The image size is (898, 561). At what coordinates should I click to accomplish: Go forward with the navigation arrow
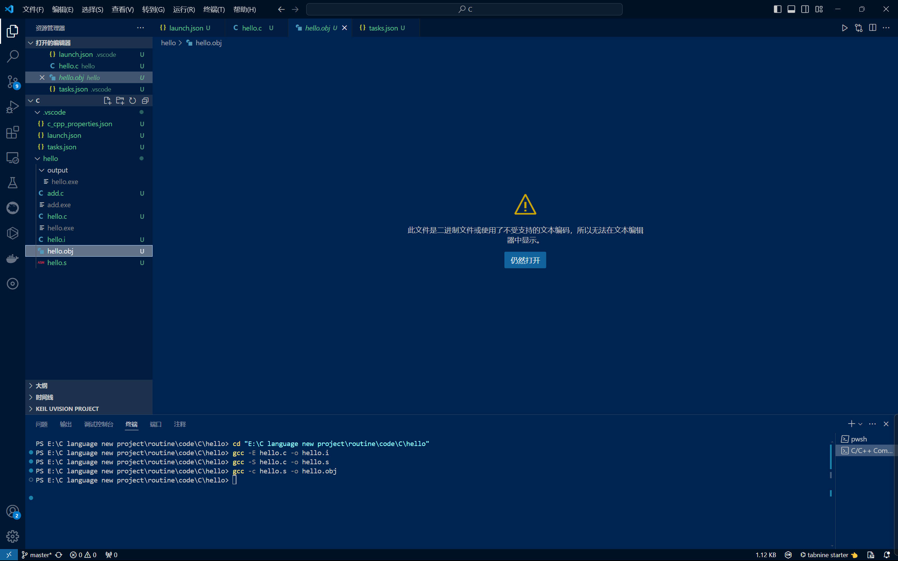click(295, 9)
